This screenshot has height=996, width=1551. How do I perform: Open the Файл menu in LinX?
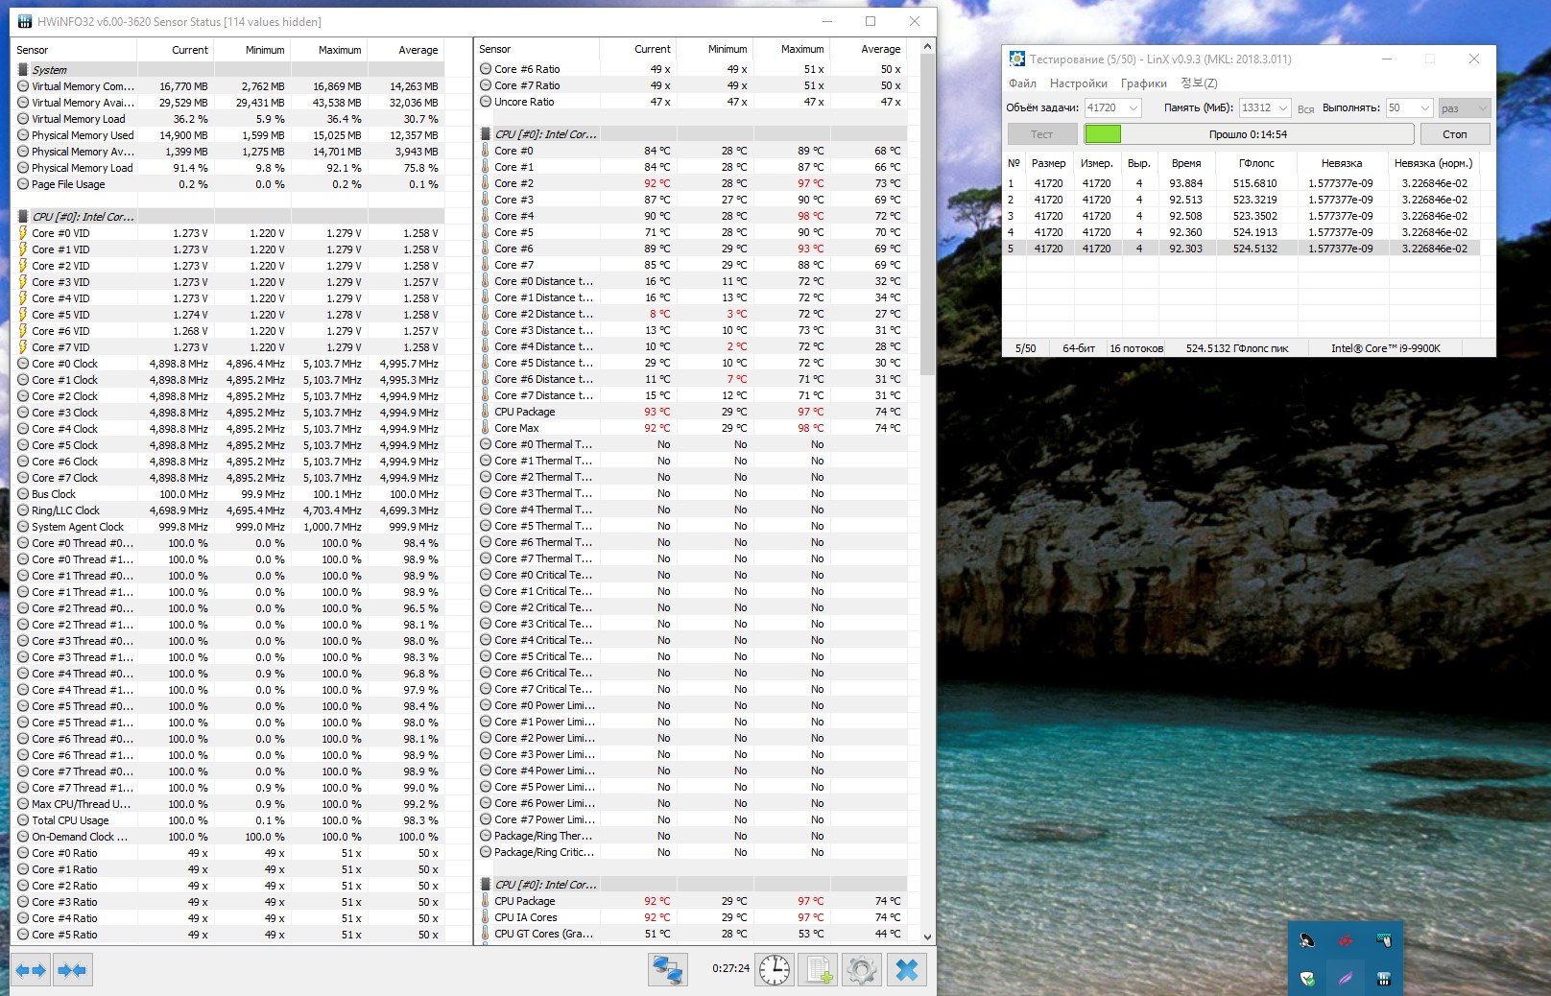[1022, 83]
